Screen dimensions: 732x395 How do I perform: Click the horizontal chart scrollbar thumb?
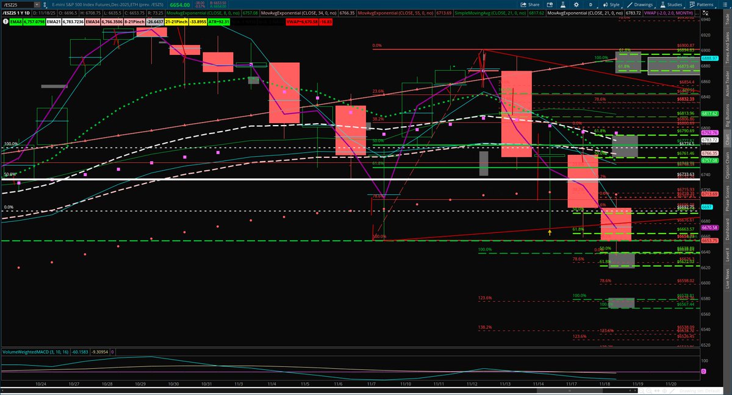tap(570, 391)
